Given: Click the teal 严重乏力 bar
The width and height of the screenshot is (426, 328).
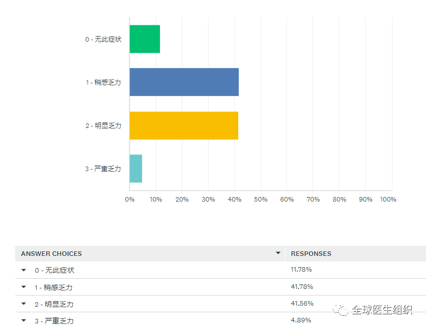Looking at the screenshot, I should click(136, 169).
